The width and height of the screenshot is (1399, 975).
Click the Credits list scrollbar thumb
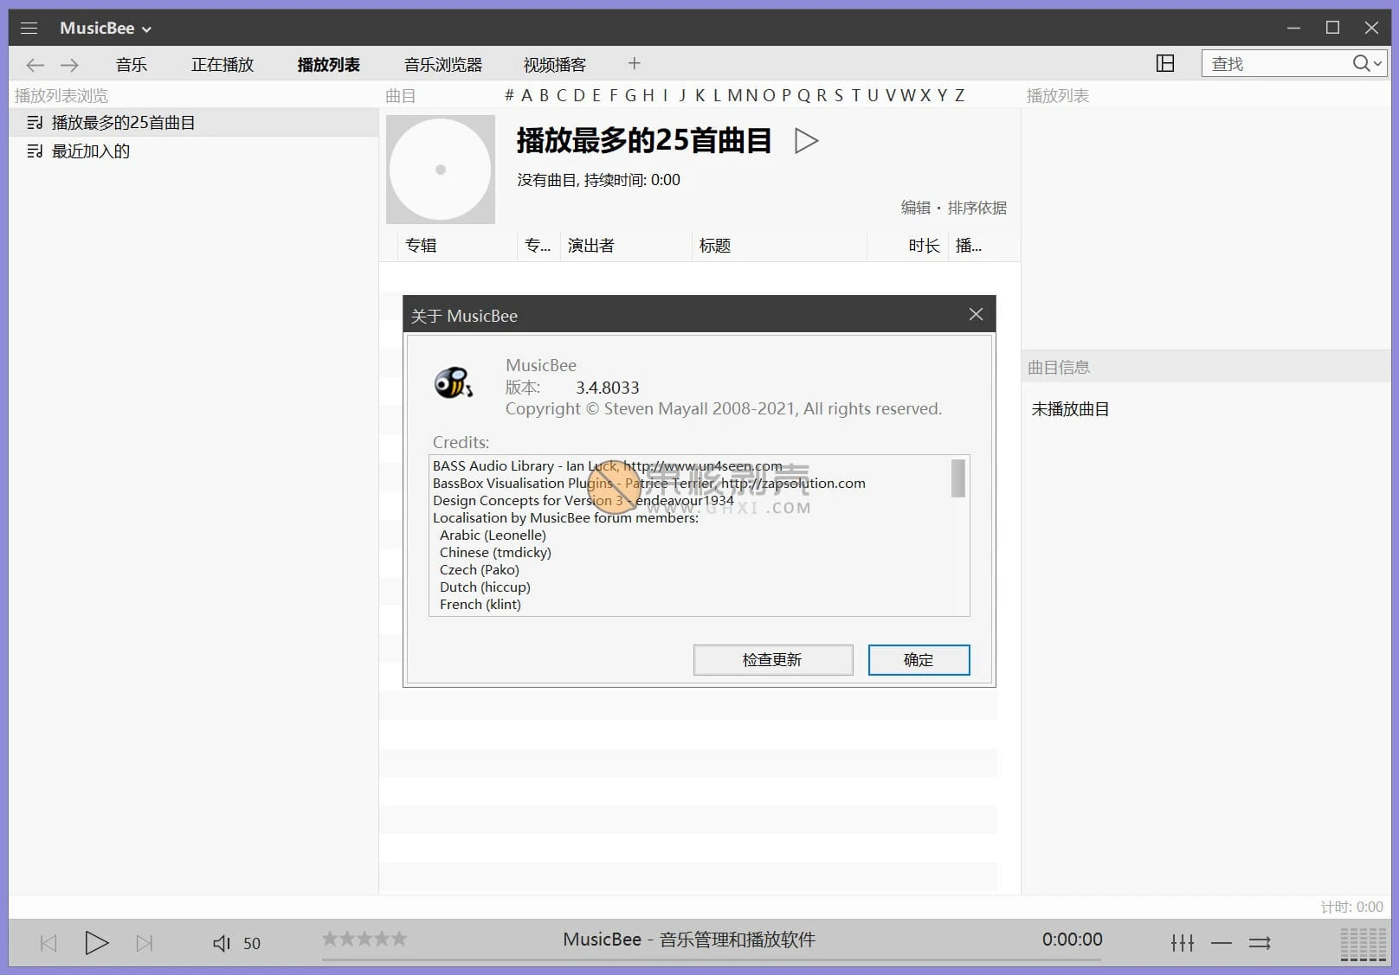pyautogui.click(x=957, y=478)
